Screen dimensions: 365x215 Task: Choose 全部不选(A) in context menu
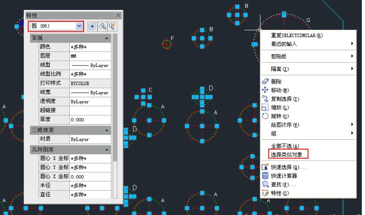(x=308, y=146)
